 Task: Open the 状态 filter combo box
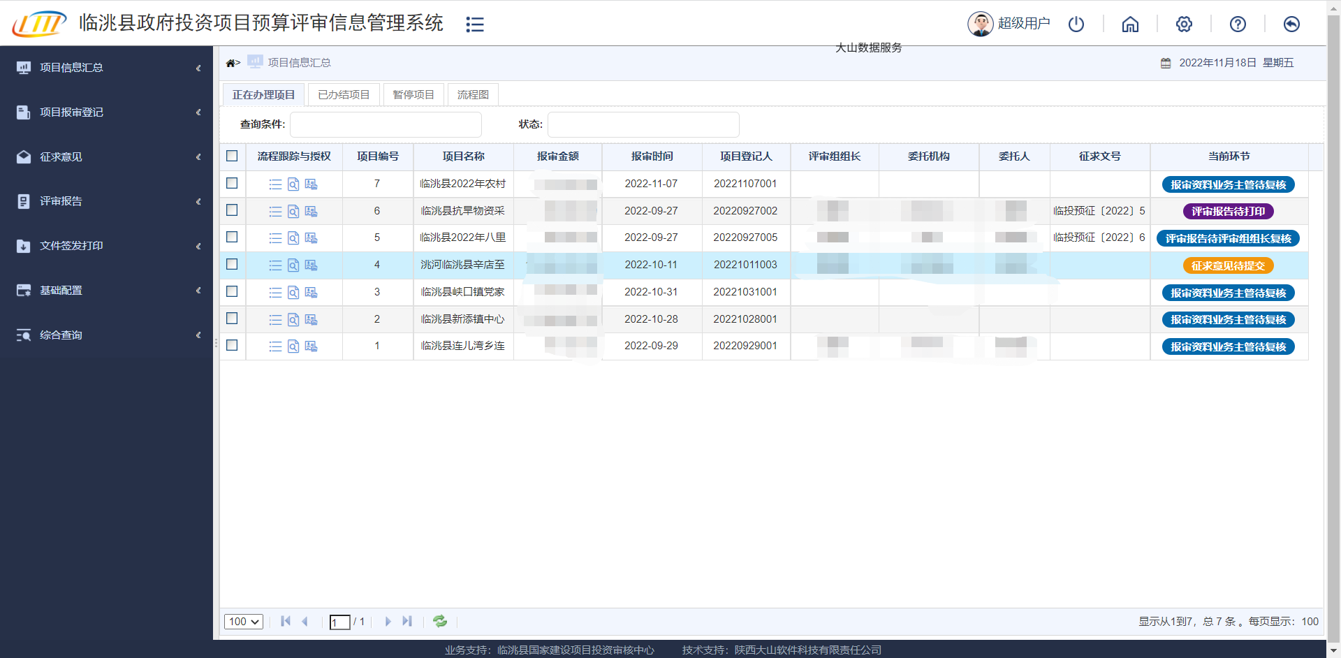point(643,124)
